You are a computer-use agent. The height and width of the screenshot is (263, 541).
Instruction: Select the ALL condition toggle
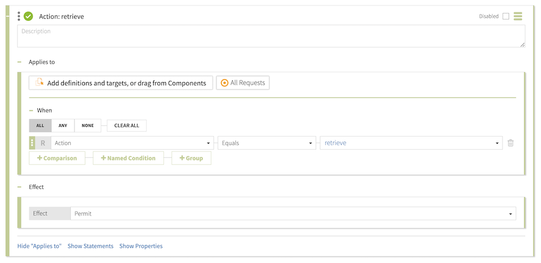pos(40,125)
